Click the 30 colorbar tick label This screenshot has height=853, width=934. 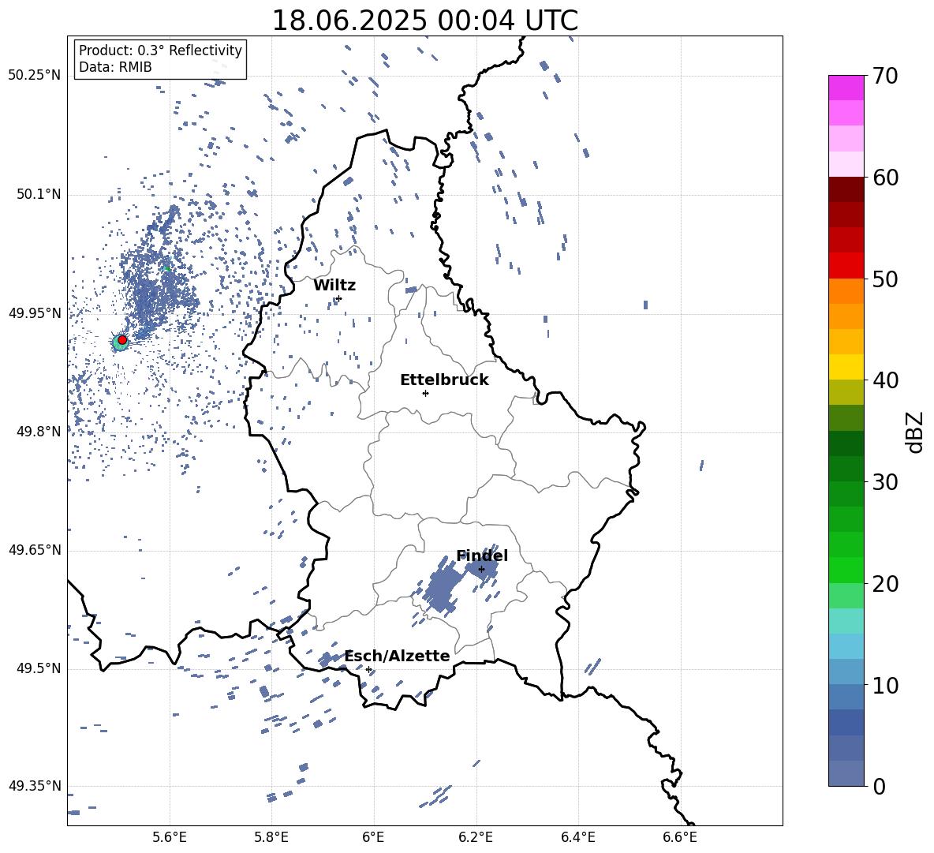(885, 482)
